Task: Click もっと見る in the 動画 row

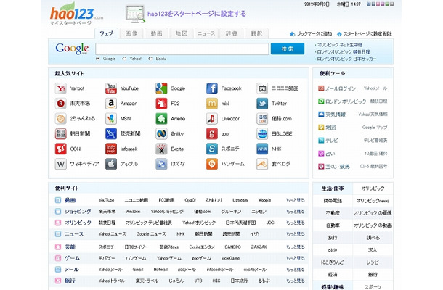Action: pyautogui.click(x=296, y=200)
